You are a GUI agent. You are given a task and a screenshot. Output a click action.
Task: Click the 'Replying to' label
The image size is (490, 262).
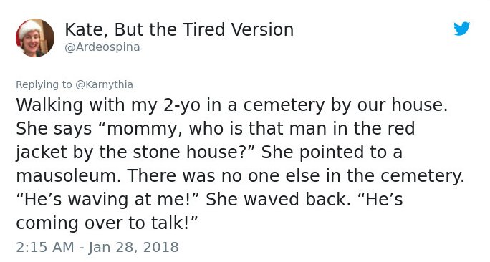(x=44, y=84)
